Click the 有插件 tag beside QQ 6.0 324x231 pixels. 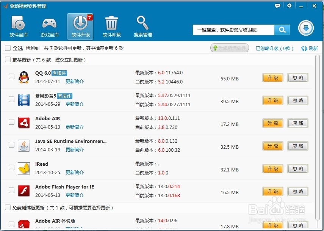pyautogui.click(x=59, y=73)
